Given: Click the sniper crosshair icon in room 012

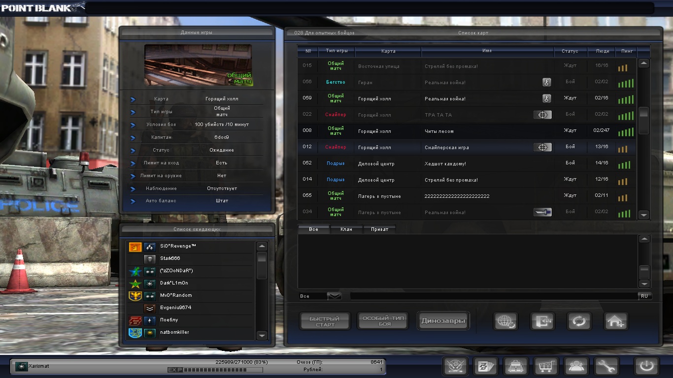Looking at the screenshot, I should (542, 147).
